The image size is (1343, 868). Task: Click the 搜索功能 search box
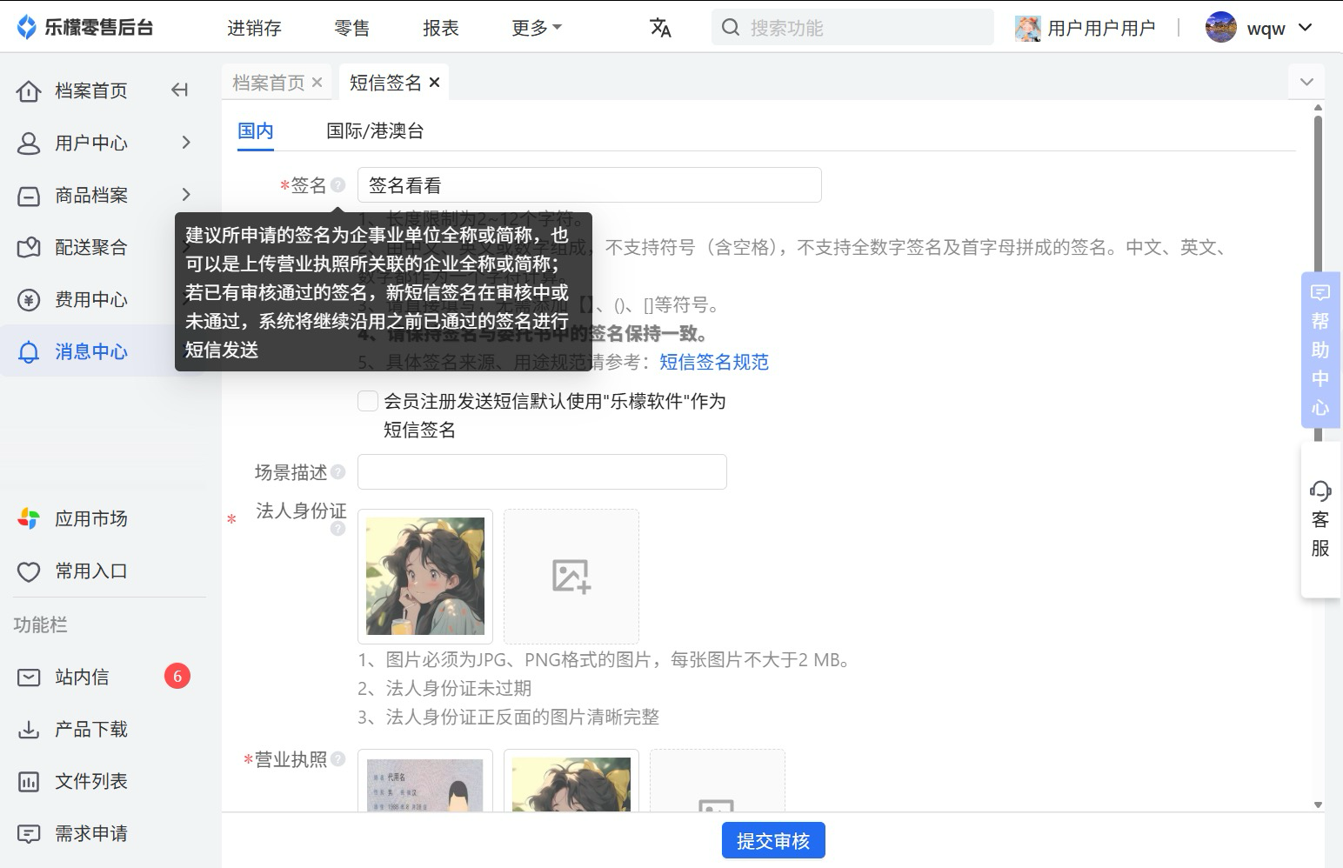click(852, 28)
